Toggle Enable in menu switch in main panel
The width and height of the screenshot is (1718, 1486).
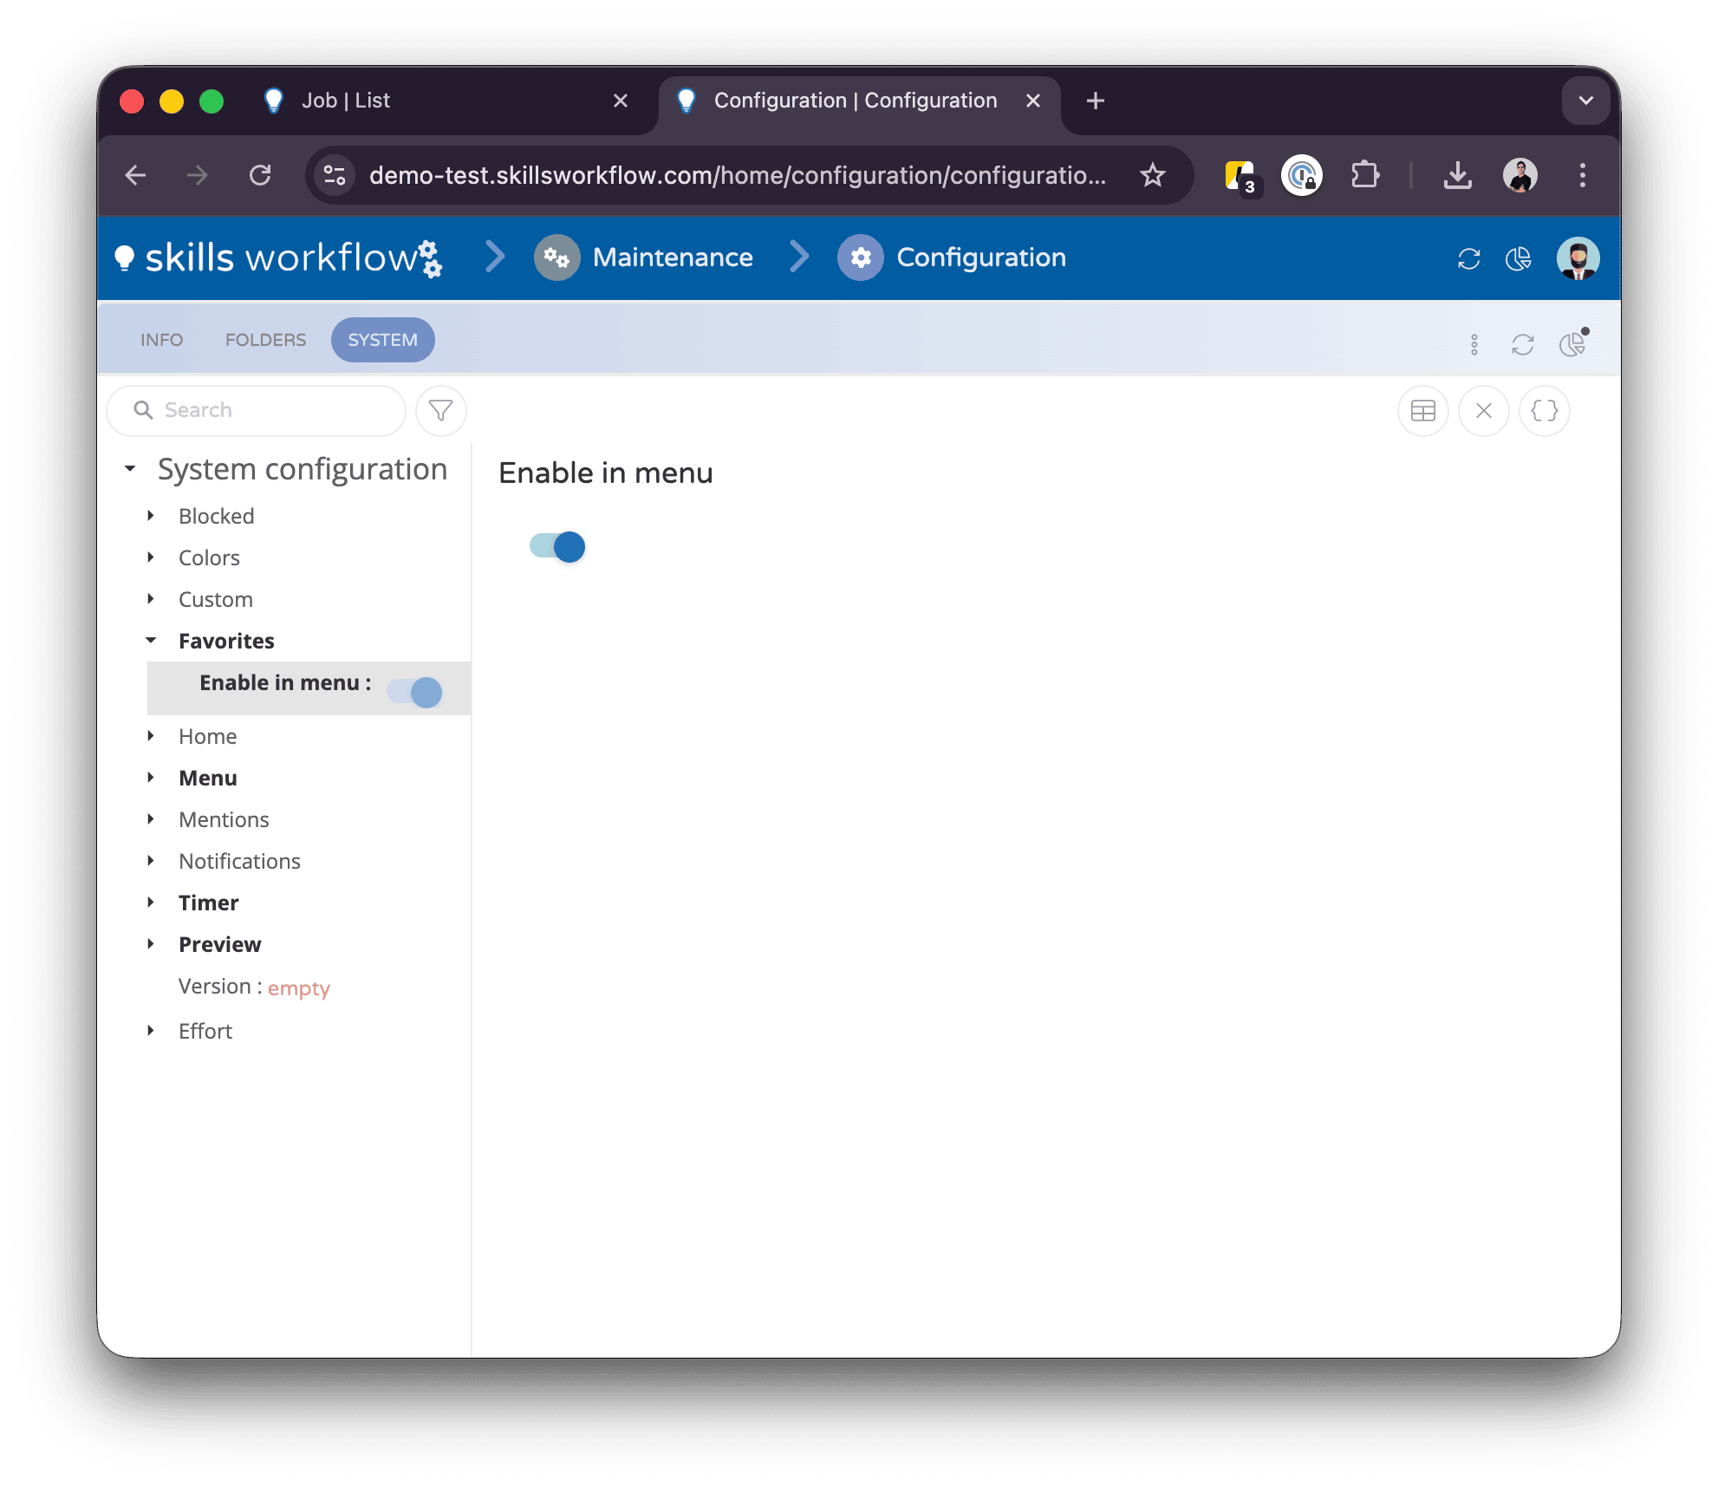coord(557,546)
